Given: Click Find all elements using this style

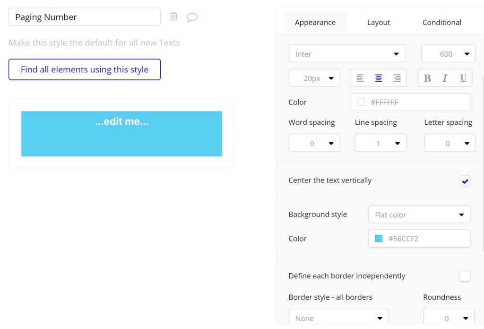Looking at the screenshot, I should [85, 69].
